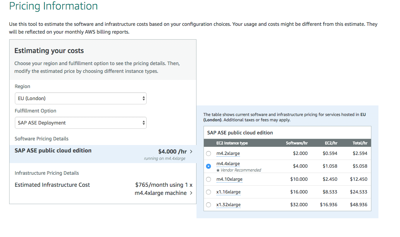Click the 'running on m4.4xlarge' note
400x237 pixels.
(165, 158)
